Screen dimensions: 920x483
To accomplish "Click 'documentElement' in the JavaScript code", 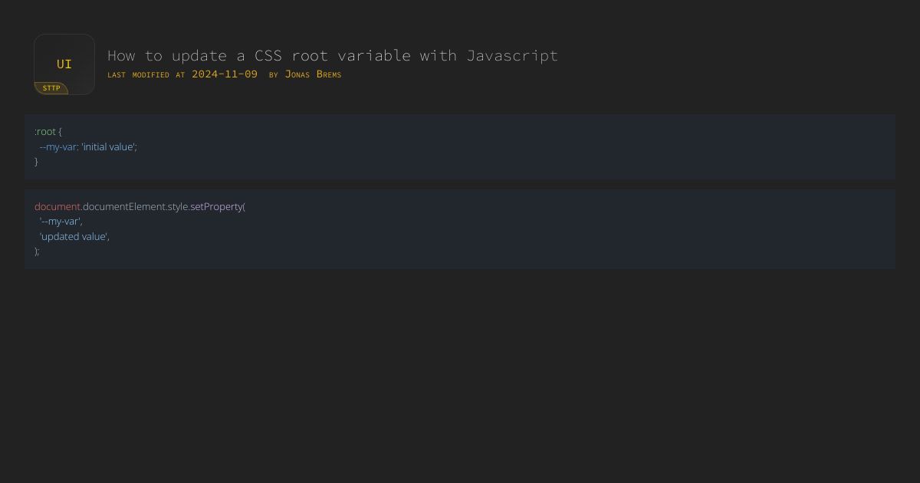I will point(123,206).
